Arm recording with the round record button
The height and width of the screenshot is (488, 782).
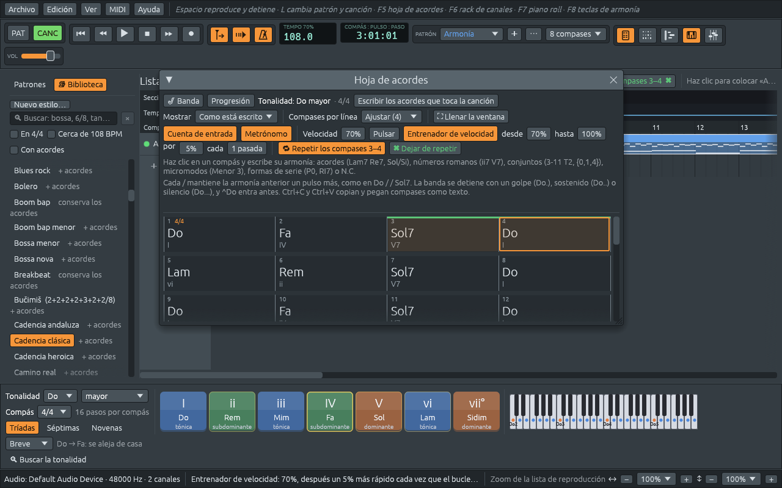192,34
